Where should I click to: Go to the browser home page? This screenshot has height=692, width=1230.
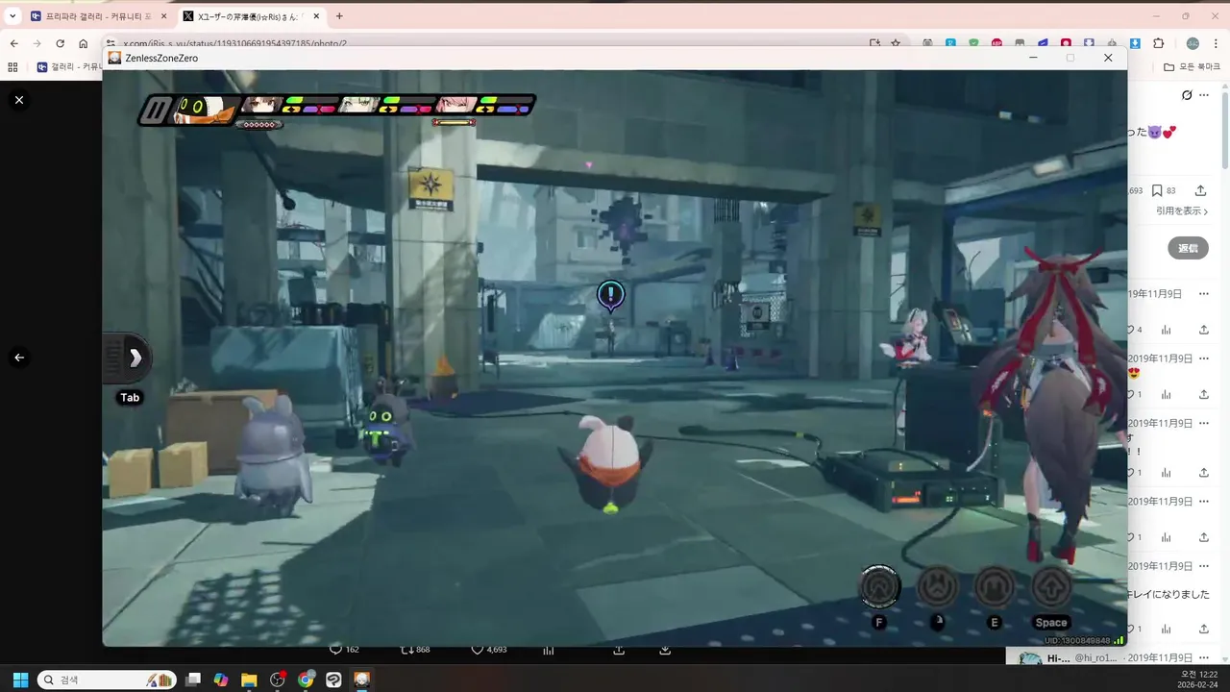point(84,43)
